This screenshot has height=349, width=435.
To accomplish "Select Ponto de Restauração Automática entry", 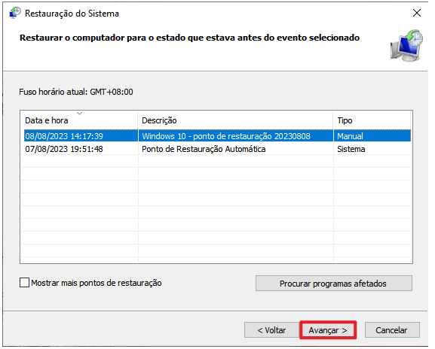I will click(x=204, y=149).
